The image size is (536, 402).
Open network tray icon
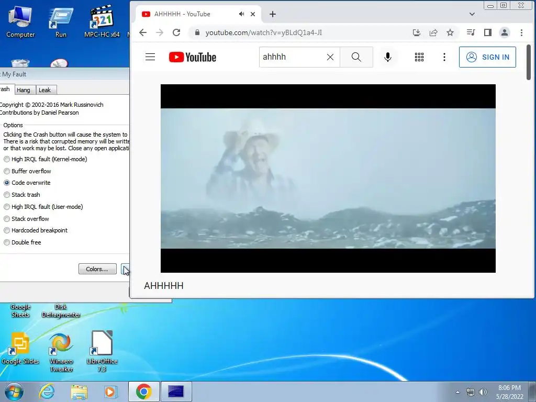(x=471, y=392)
